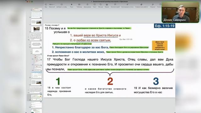Select the highlighted slide 28 thumbnail

[x=36, y=97]
